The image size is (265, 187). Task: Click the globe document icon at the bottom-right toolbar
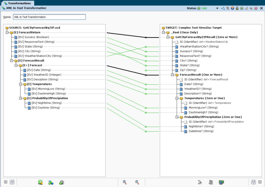(x=221, y=182)
